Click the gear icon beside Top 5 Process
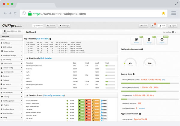 click(x=50, y=39)
